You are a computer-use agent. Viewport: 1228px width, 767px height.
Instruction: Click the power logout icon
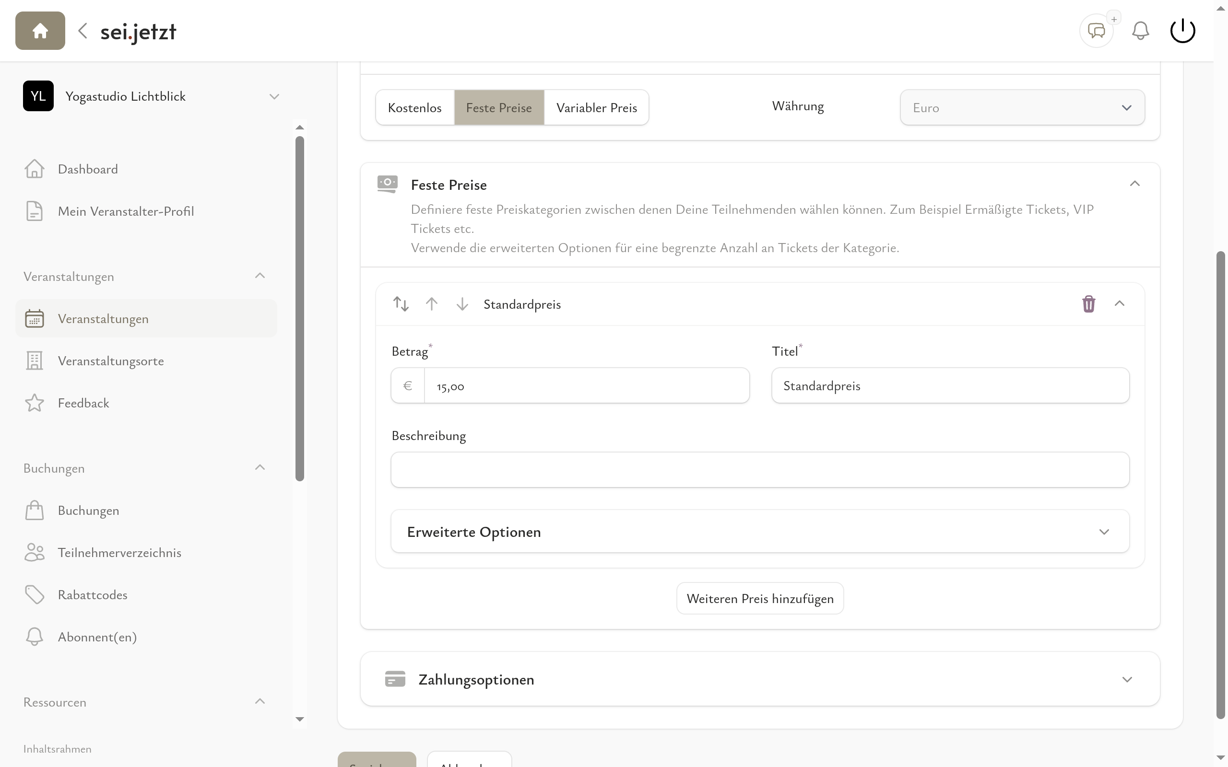coord(1182,31)
